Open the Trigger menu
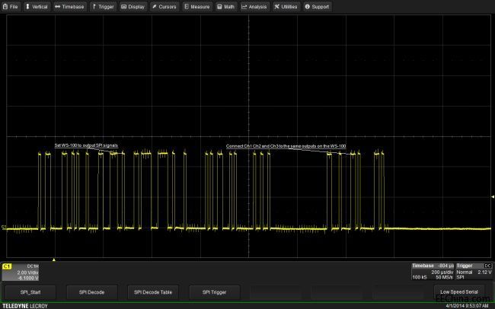 (x=104, y=7)
